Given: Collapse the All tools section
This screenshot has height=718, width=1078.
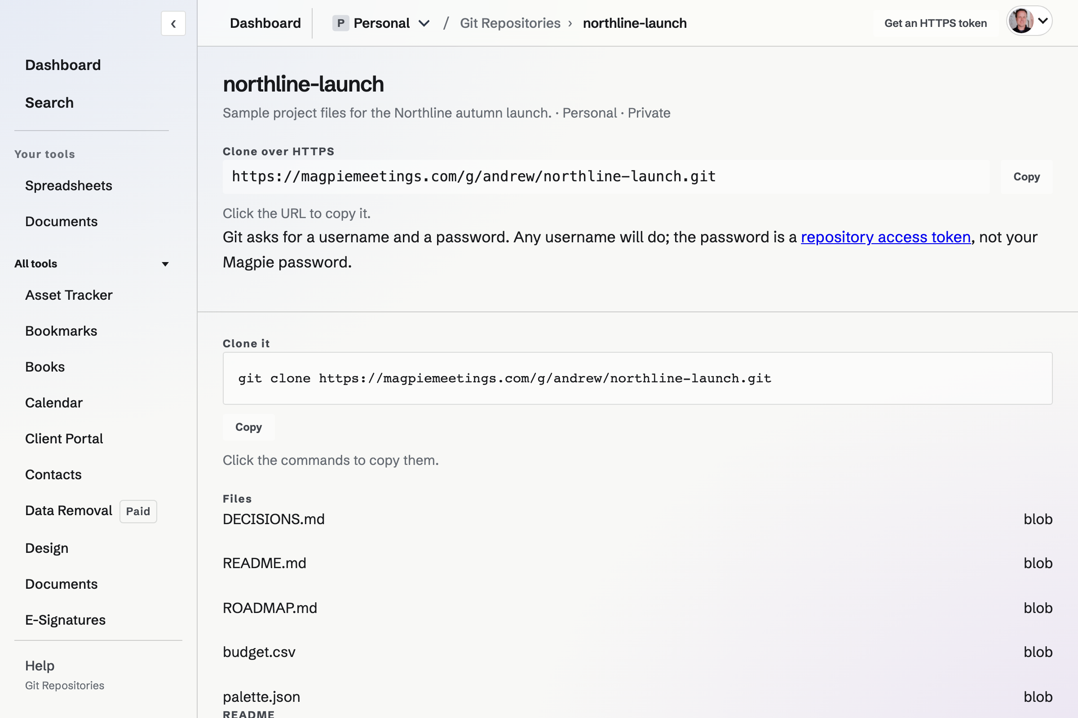Looking at the screenshot, I should (92, 264).
